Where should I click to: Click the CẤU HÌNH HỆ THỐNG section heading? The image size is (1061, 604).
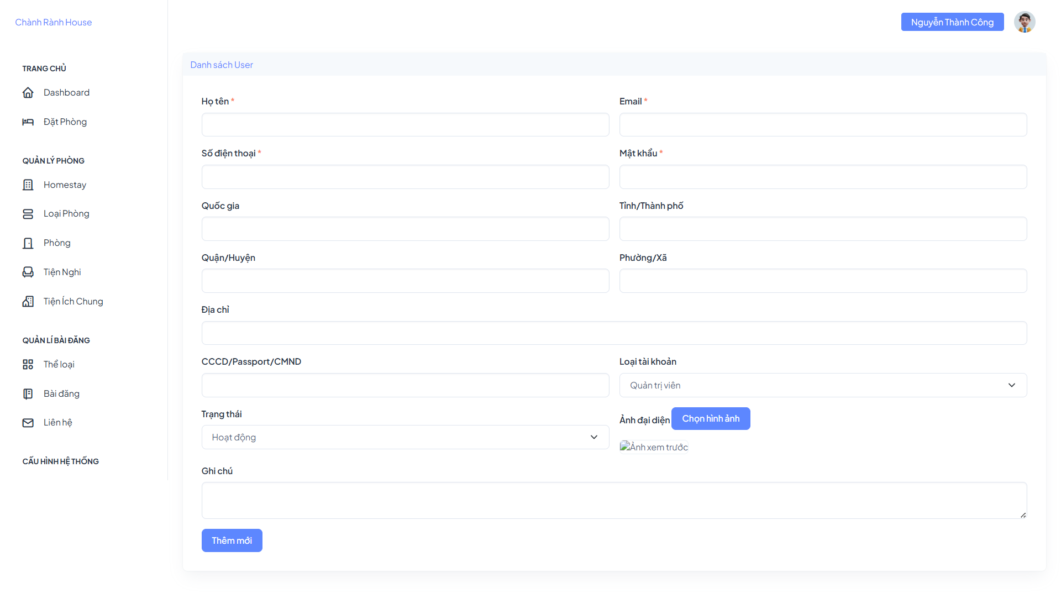[x=60, y=461]
